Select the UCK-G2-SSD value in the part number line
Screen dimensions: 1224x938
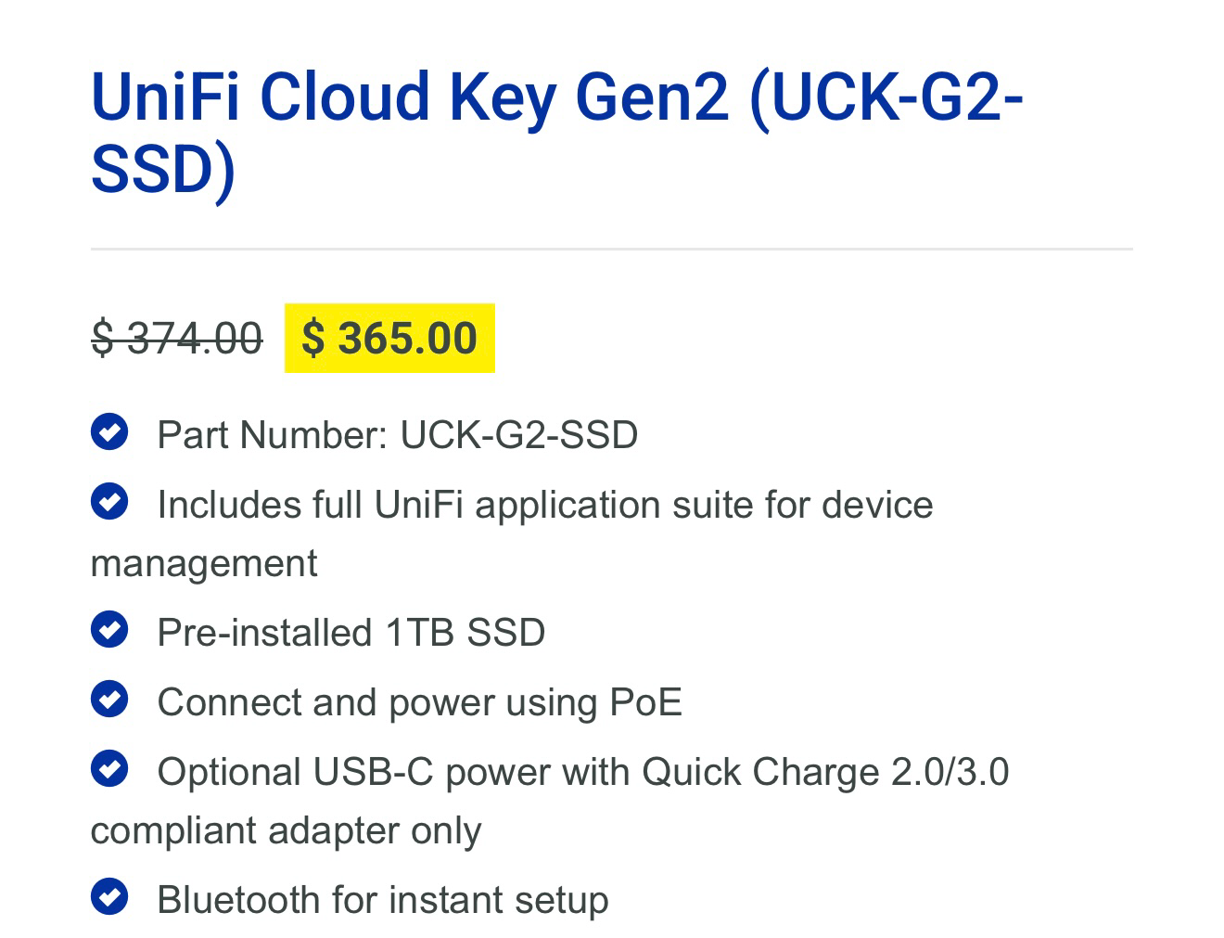click(518, 434)
